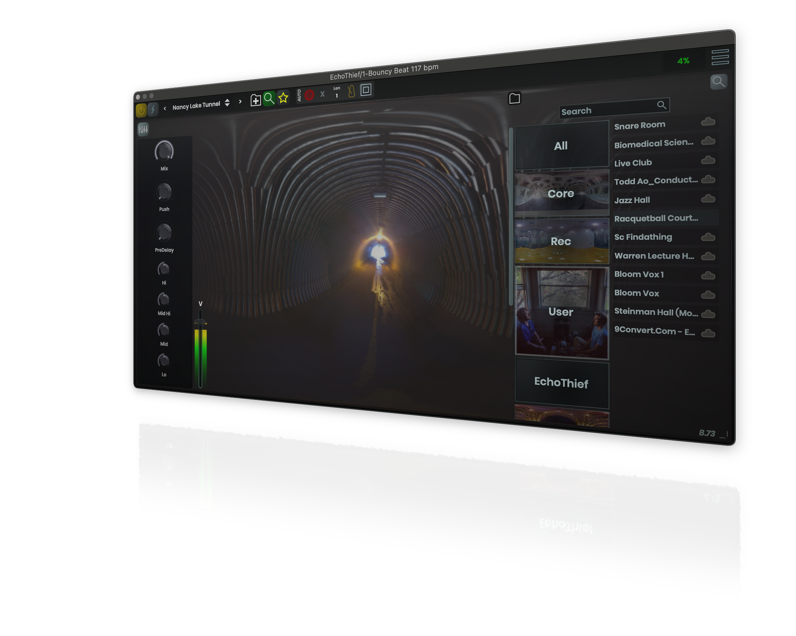
Task: Toggle the green magnifier browser button
Action: point(269,98)
